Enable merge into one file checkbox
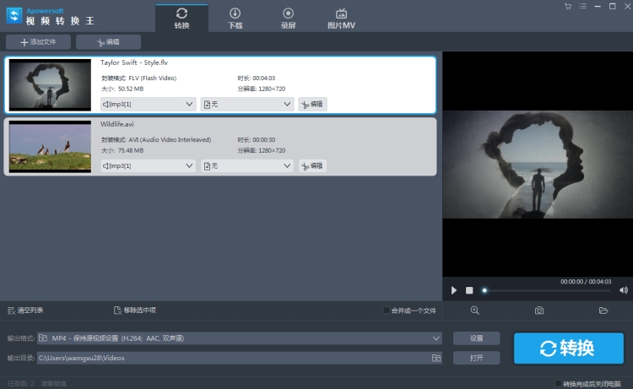The height and width of the screenshot is (389, 633). tap(386, 311)
